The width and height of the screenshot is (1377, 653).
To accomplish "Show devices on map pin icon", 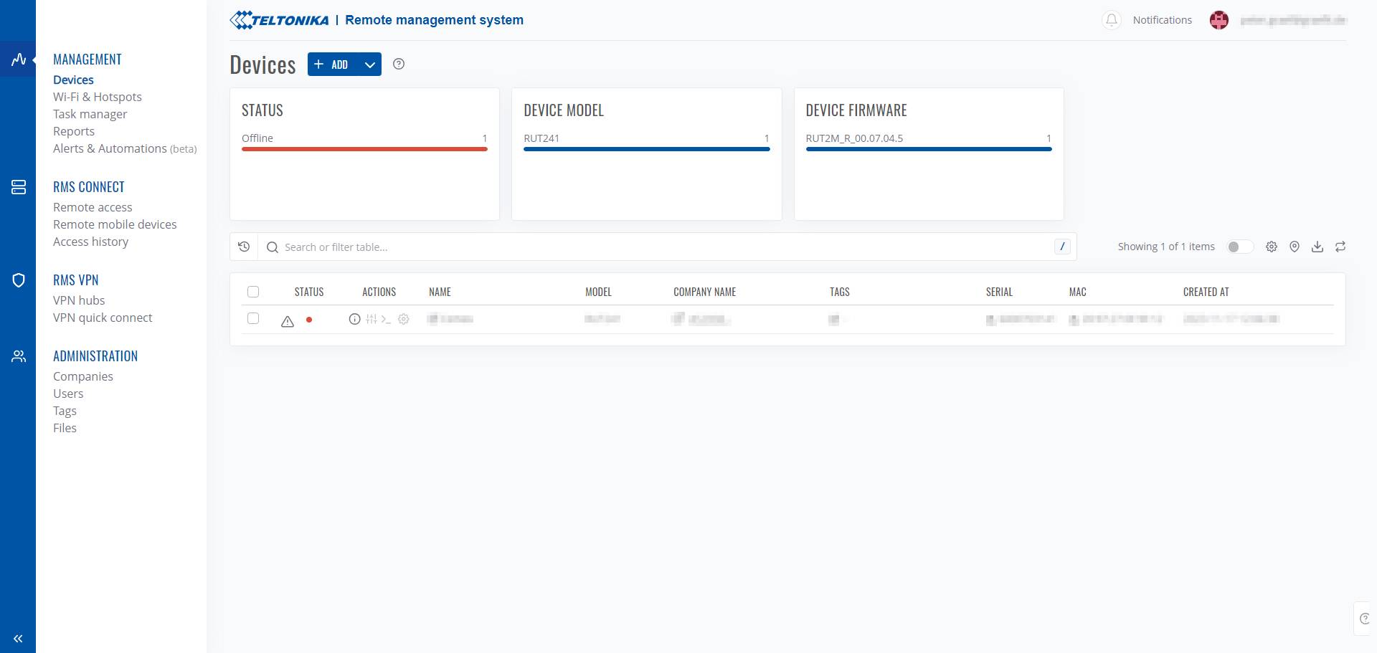I will click(1295, 247).
